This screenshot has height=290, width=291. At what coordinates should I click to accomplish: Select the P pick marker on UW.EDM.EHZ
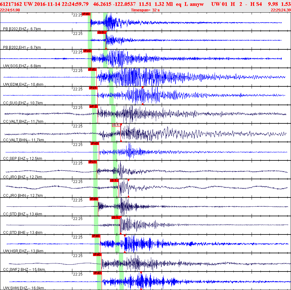click(x=92, y=69)
